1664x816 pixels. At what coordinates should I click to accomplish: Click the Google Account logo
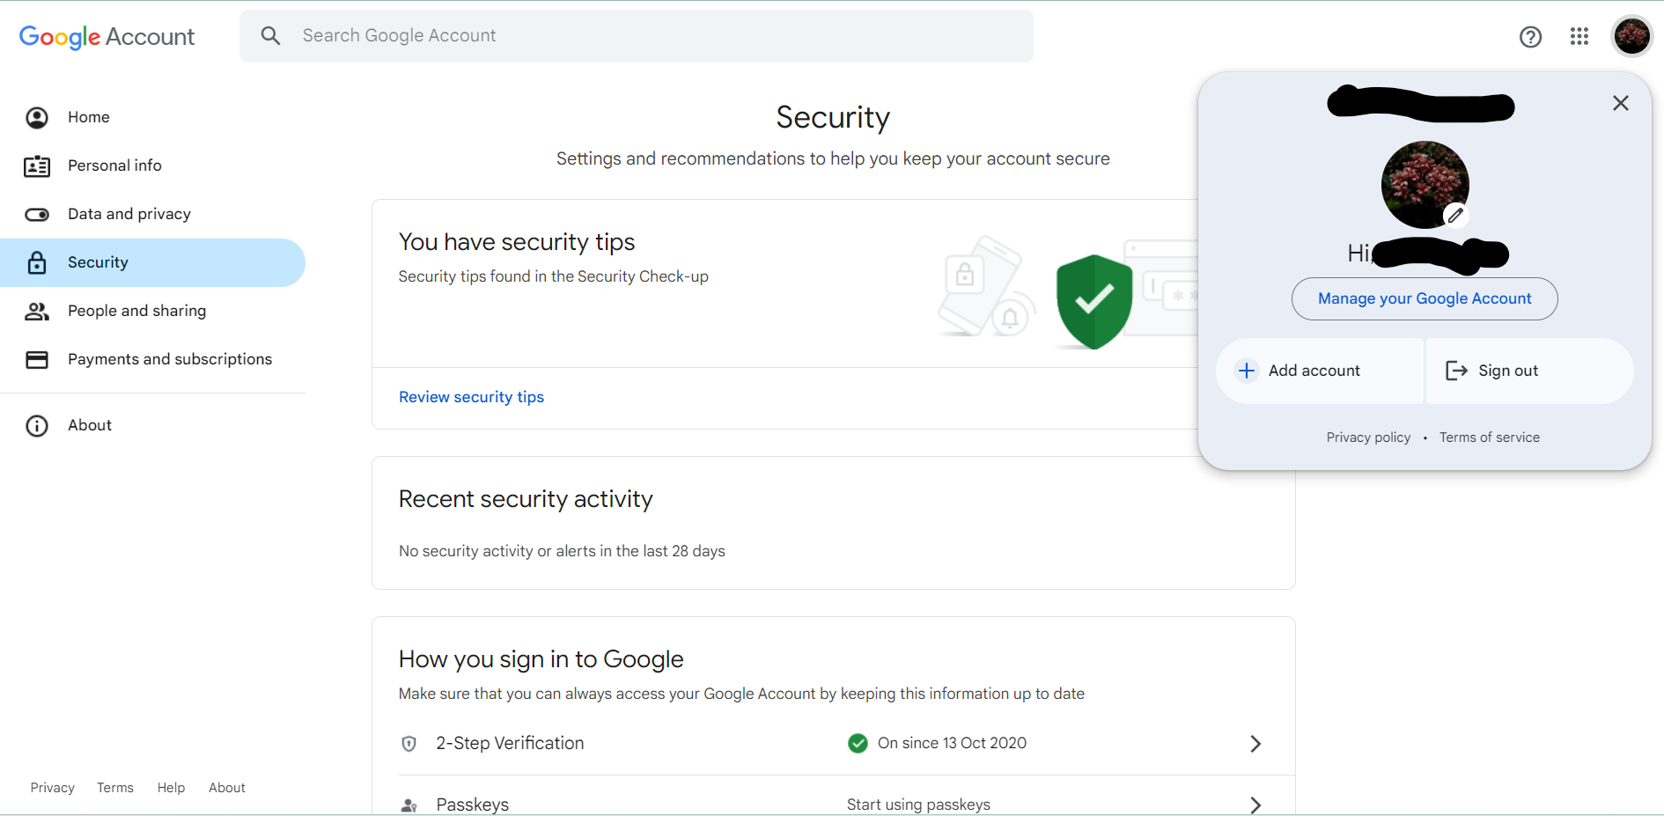click(x=107, y=36)
